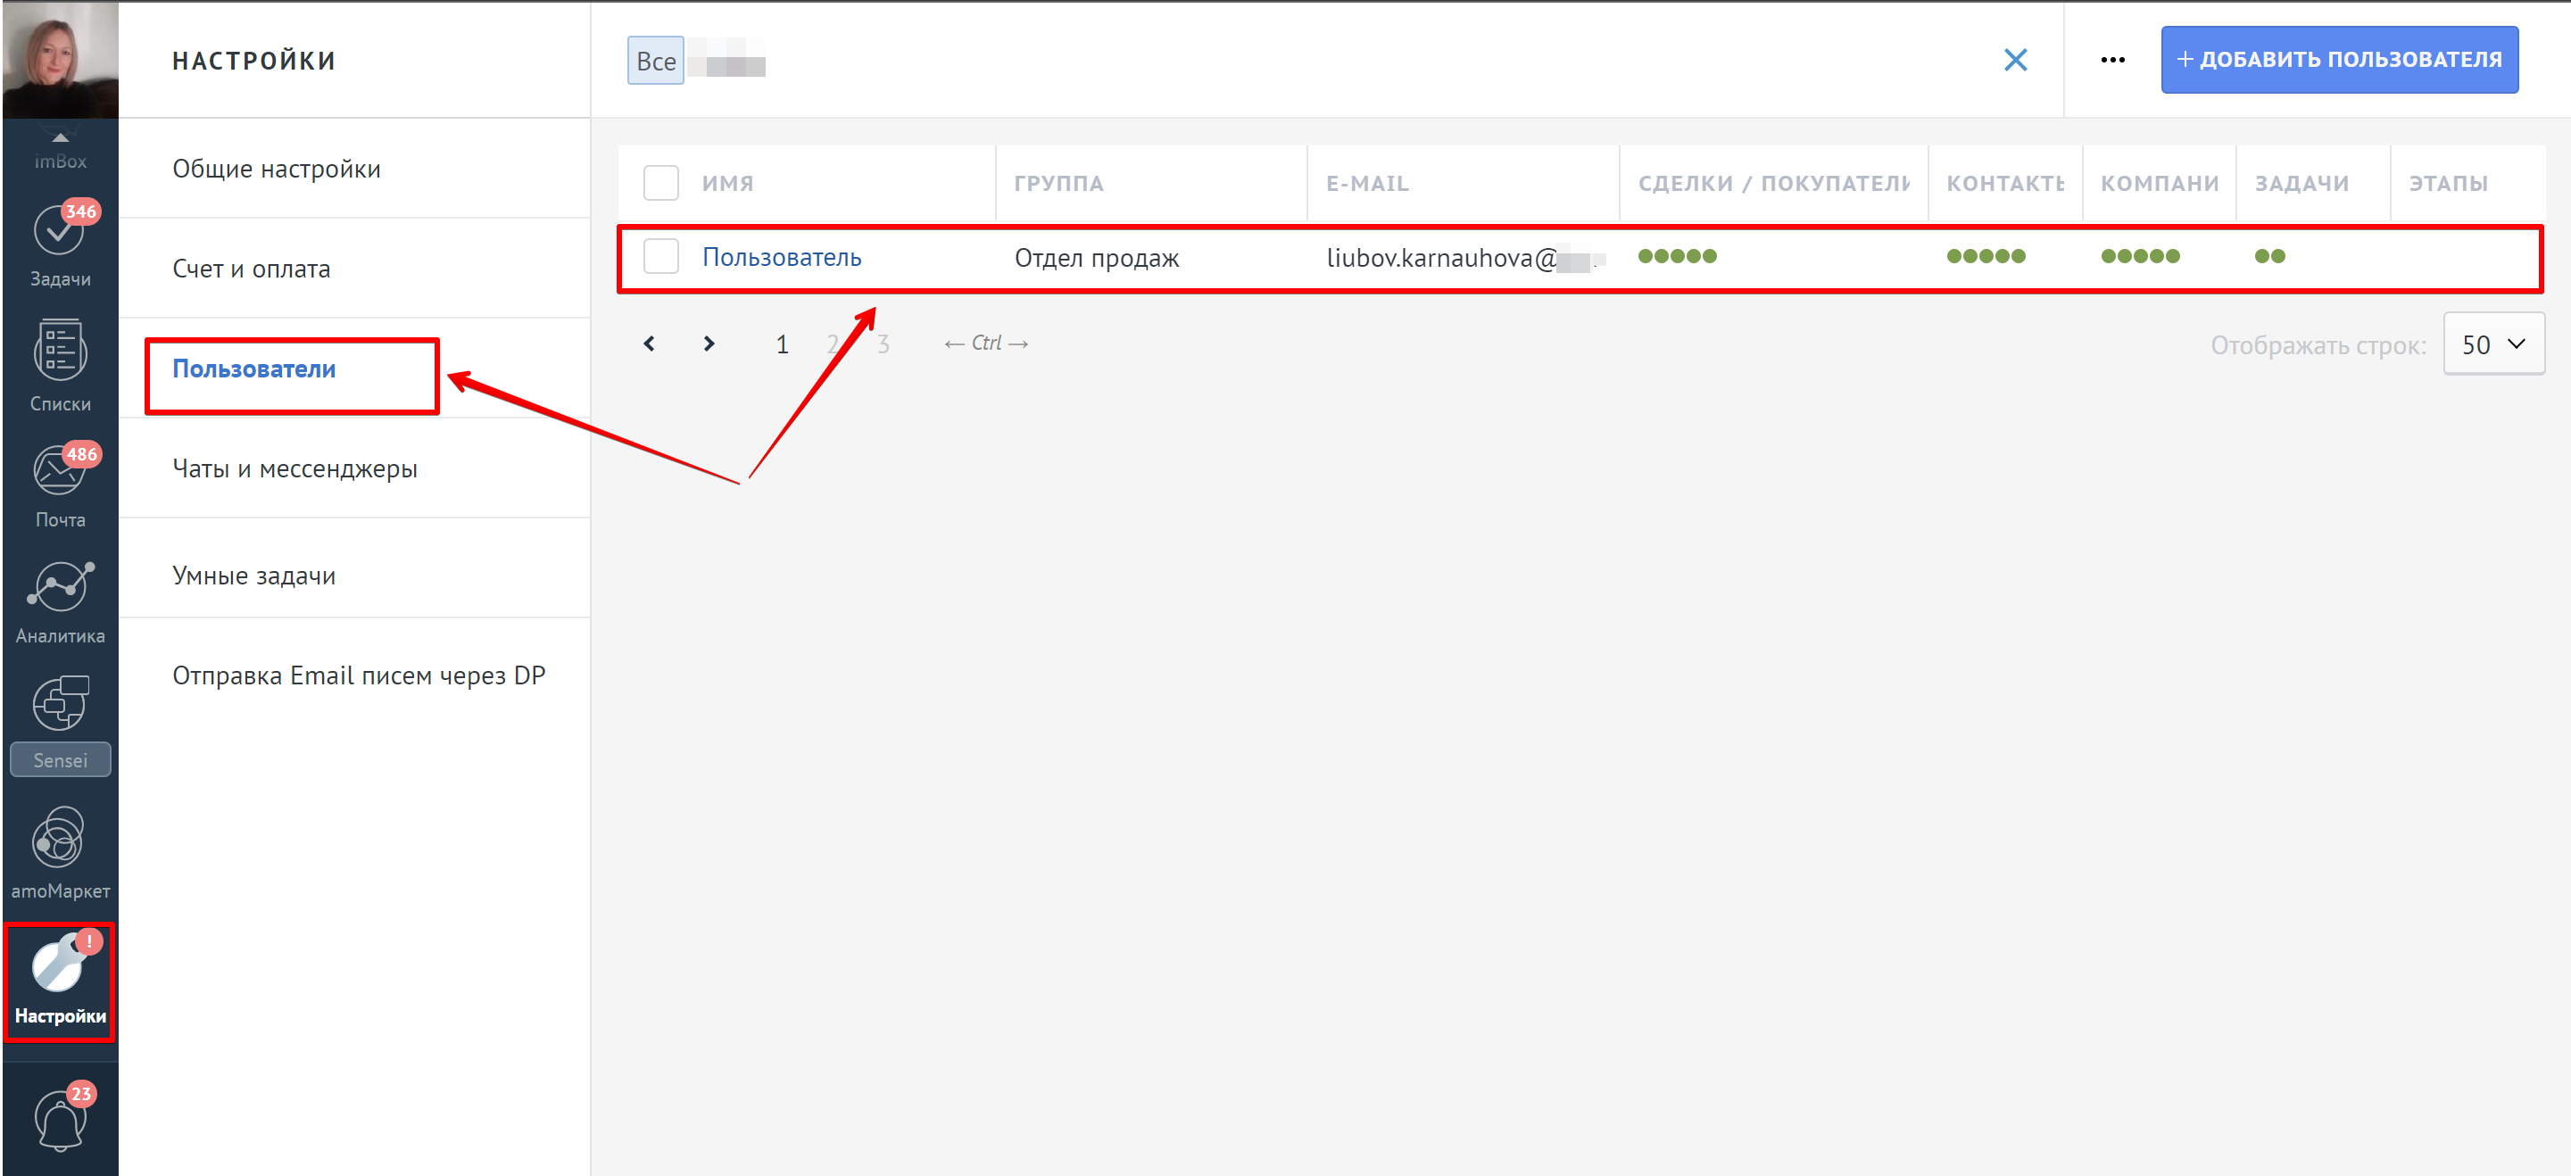Tick the checkbox next to Пользователь row
The image size is (2571, 1176).
click(x=660, y=257)
